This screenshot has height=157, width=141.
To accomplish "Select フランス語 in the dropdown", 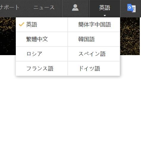I will tap(42, 69).
